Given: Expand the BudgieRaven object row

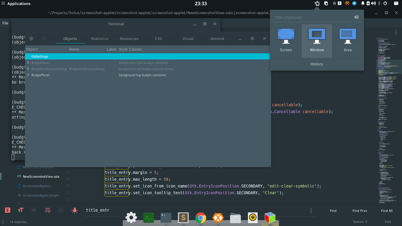Looking at the screenshot, I should pos(28,63).
